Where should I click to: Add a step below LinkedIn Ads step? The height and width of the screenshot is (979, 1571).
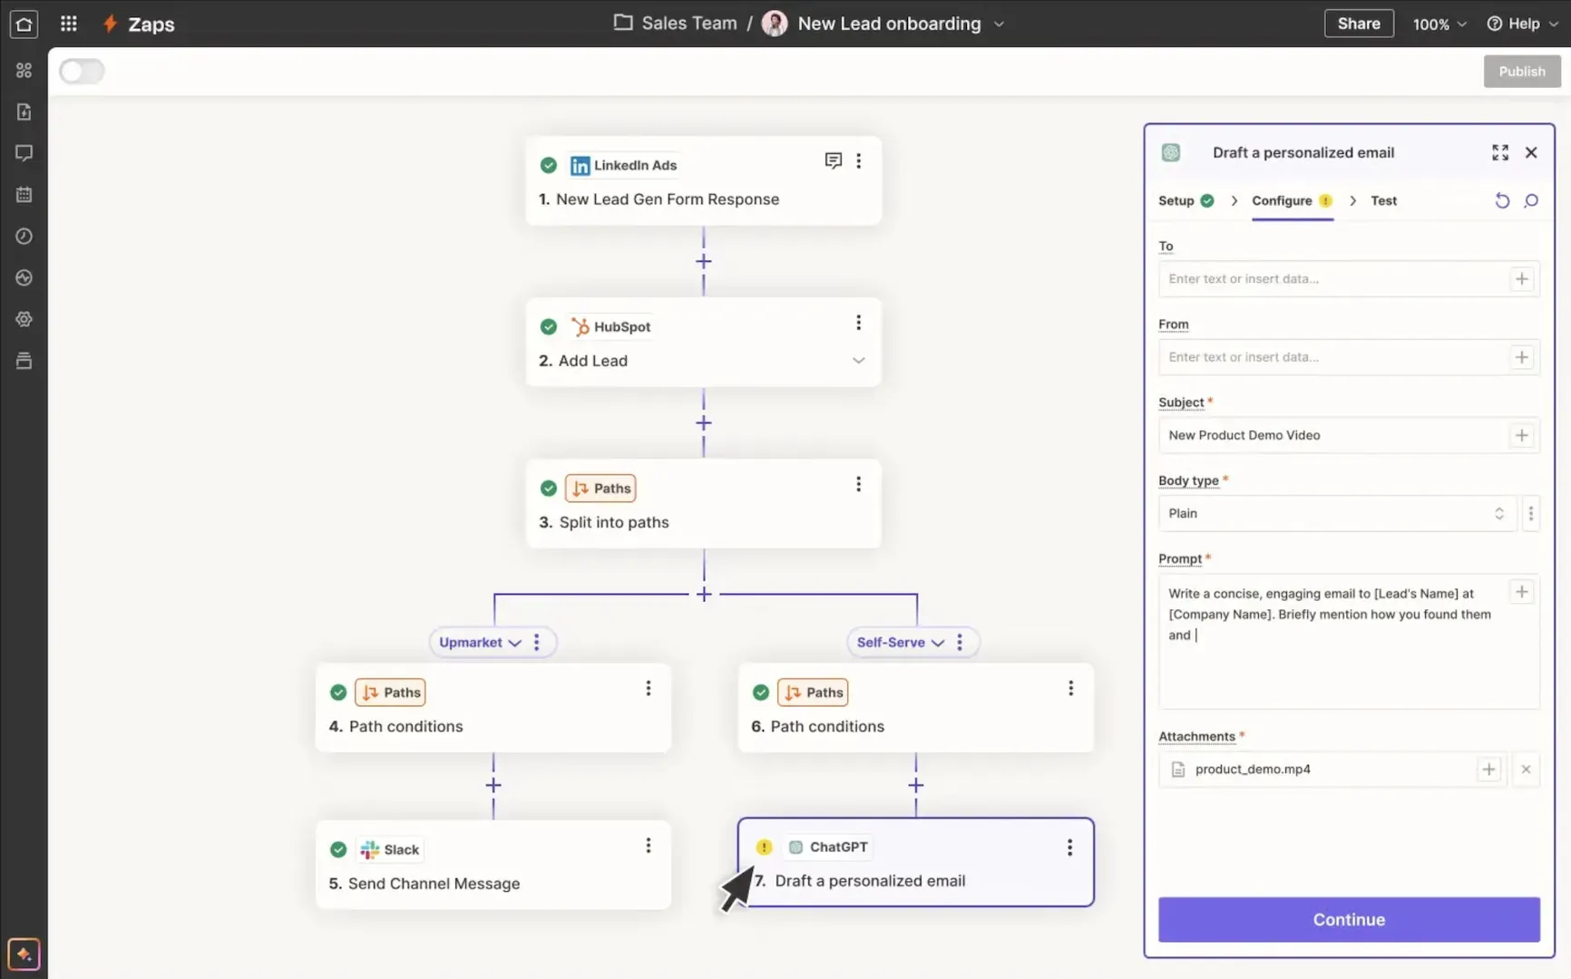pyautogui.click(x=703, y=261)
